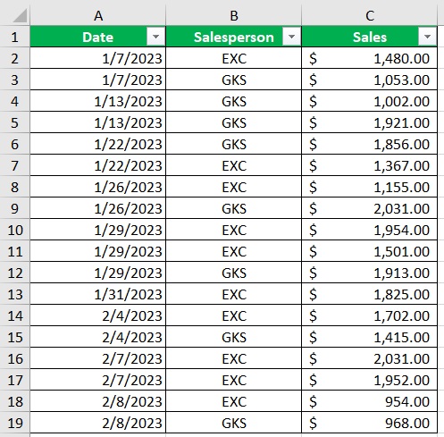Select column C header

[370, 15]
